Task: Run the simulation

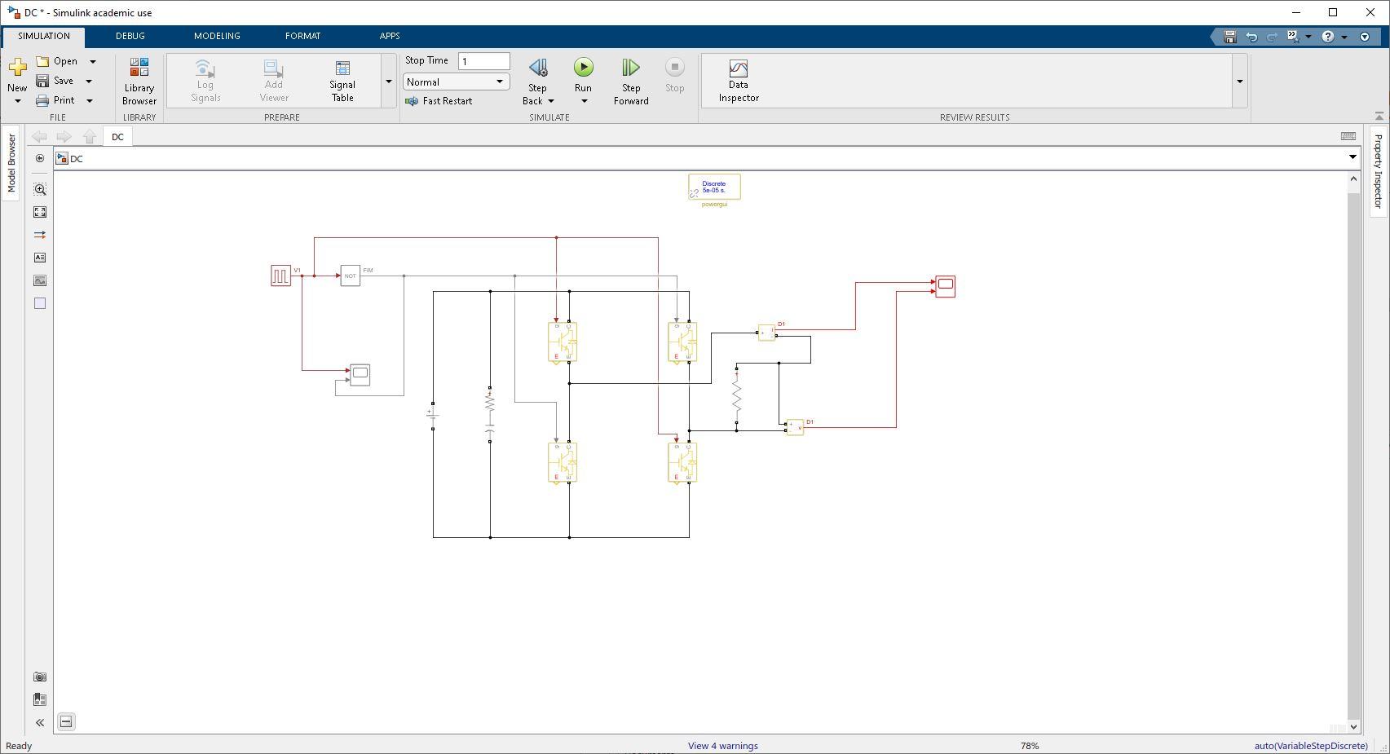Action: pos(583,68)
